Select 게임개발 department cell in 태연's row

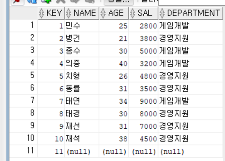pos(190,101)
